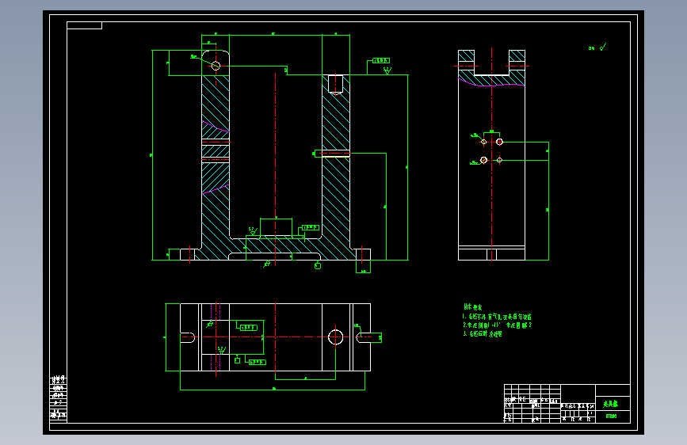Select the large circle in the top view

(x=336, y=337)
